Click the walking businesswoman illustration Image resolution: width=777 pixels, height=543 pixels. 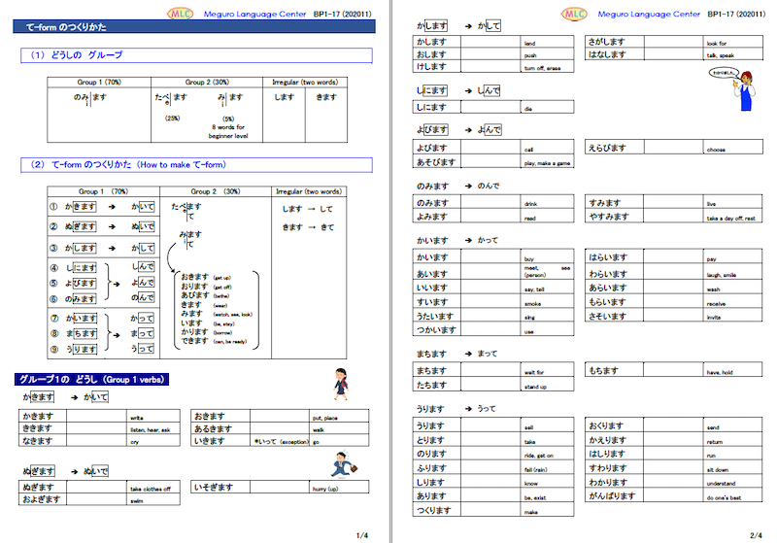342,385
